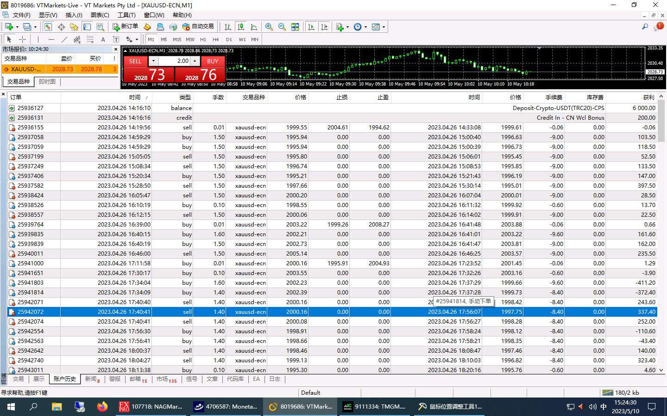Switch timeframe to H4
Image resolution: width=667 pixels, height=416 pixels.
point(216,39)
